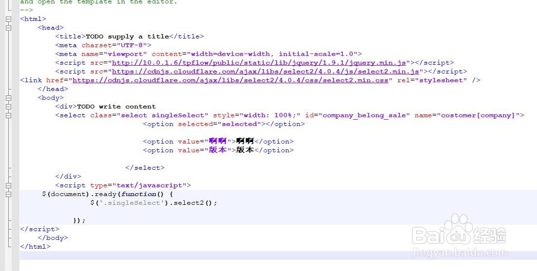Click the id value "company_belong_sale"
Screen dimensions: 537x271
coord(364,115)
